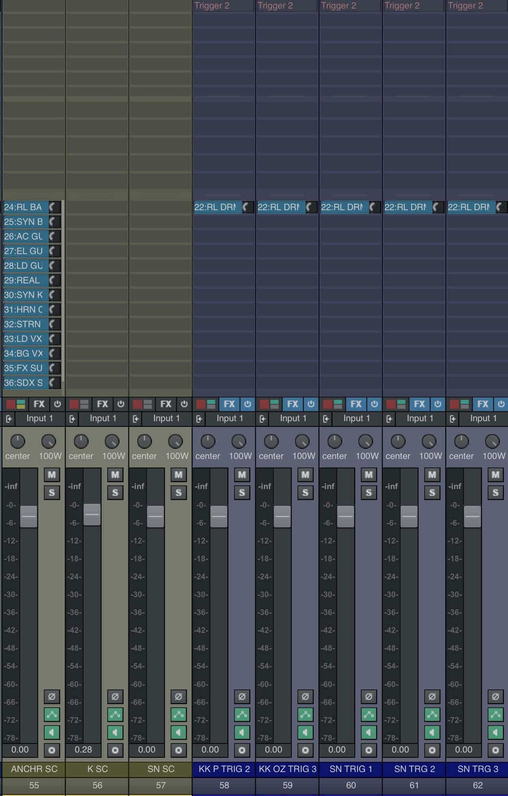This screenshot has height=796, width=508.
Task: Select track number 62
Action: click(x=478, y=785)
